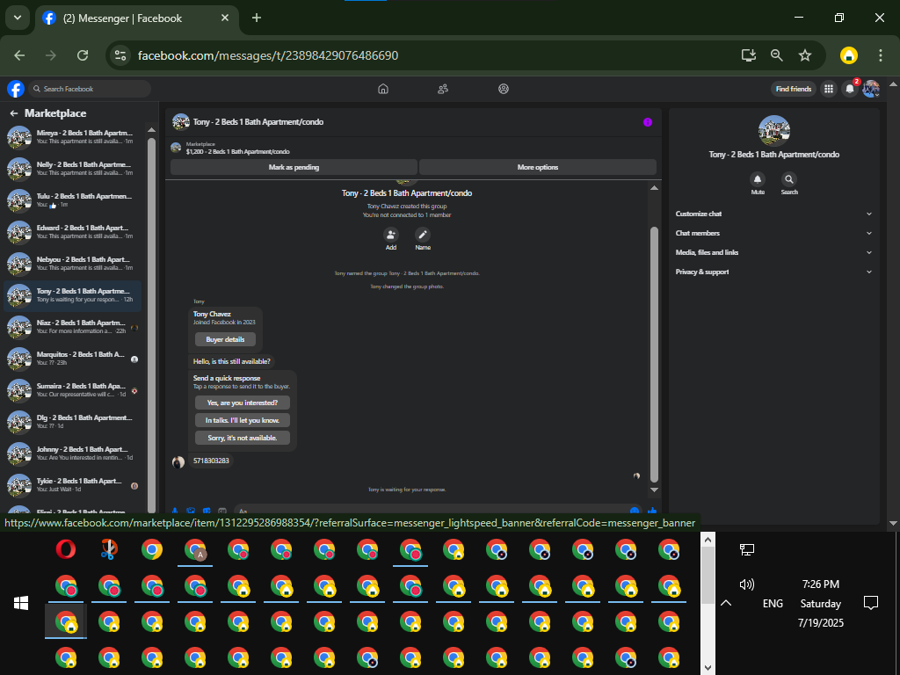The width and height of the screenshot is (900, 675).
Task: Expand Media, files and links section
Action: [x=773, y=252]
